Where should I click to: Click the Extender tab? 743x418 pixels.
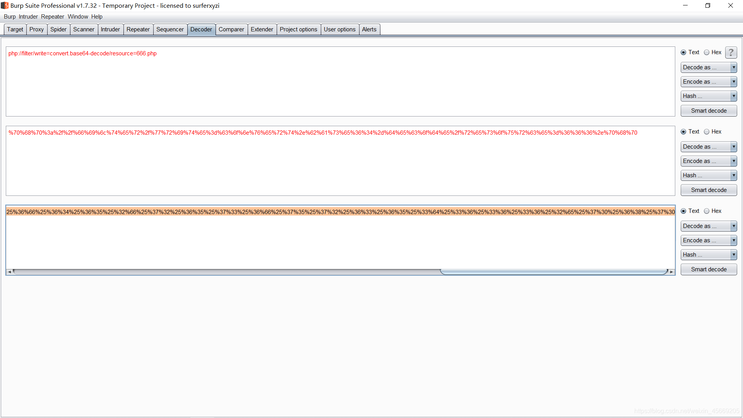261,29
